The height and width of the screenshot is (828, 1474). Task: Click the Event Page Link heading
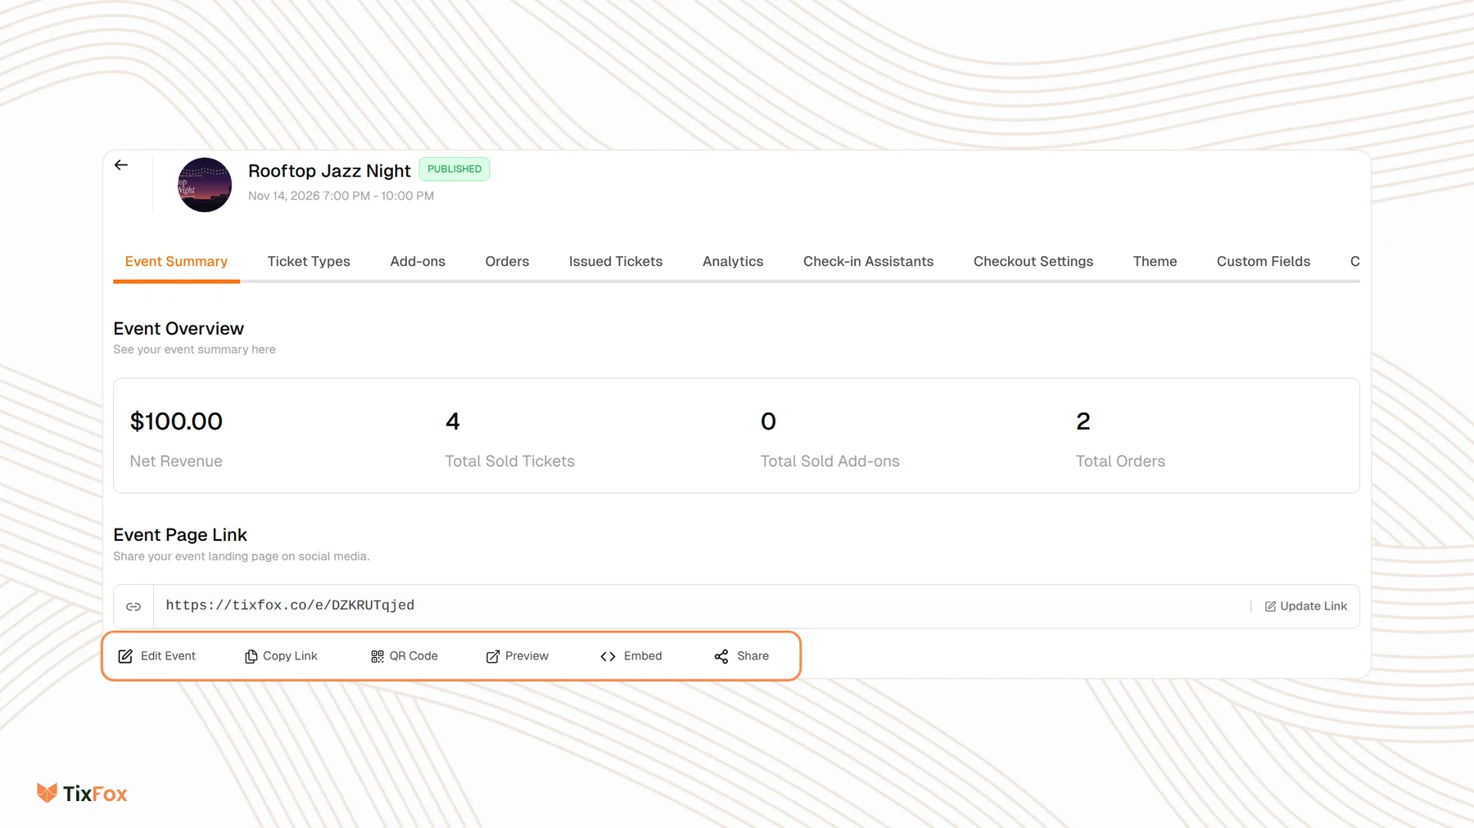point(180,535)
